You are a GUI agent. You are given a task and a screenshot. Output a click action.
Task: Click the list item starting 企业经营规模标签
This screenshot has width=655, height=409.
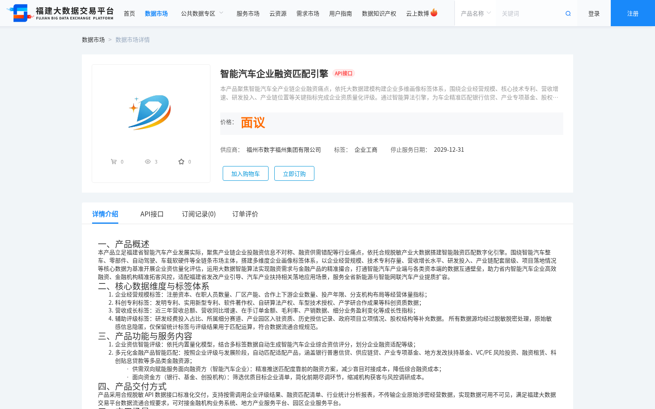(271, 294)
